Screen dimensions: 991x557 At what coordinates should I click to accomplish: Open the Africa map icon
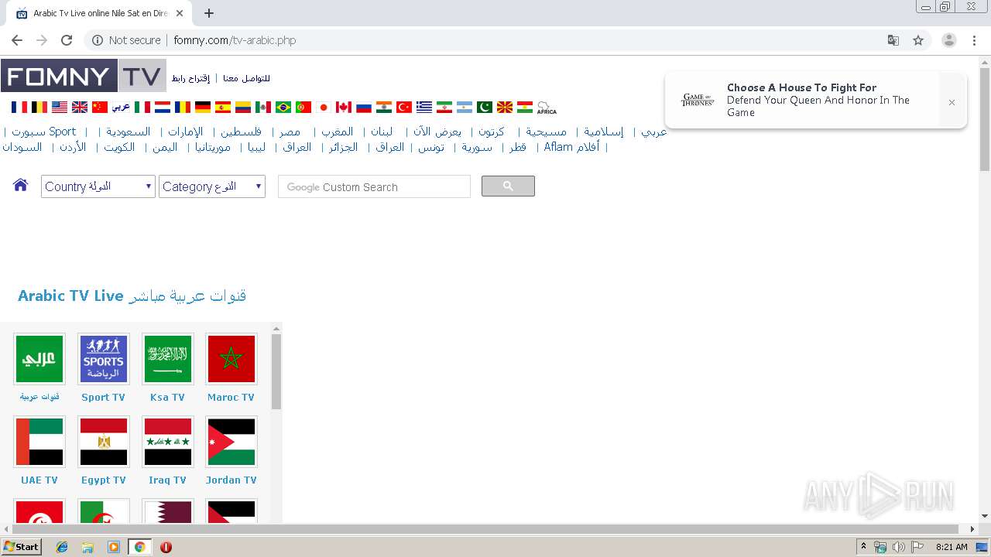[x=547, y=108]
